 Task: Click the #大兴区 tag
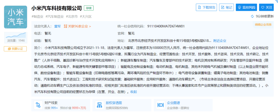(x=86, y=17)
